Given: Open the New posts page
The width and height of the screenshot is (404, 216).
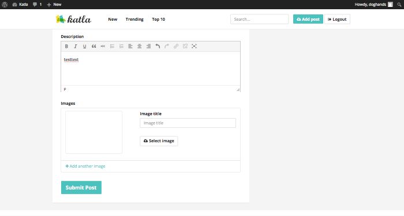Looking at the screenshot, I should [x=113, y=19].
